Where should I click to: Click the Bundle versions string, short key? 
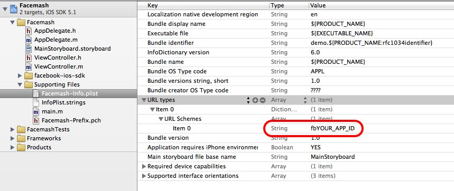[188, 81]
